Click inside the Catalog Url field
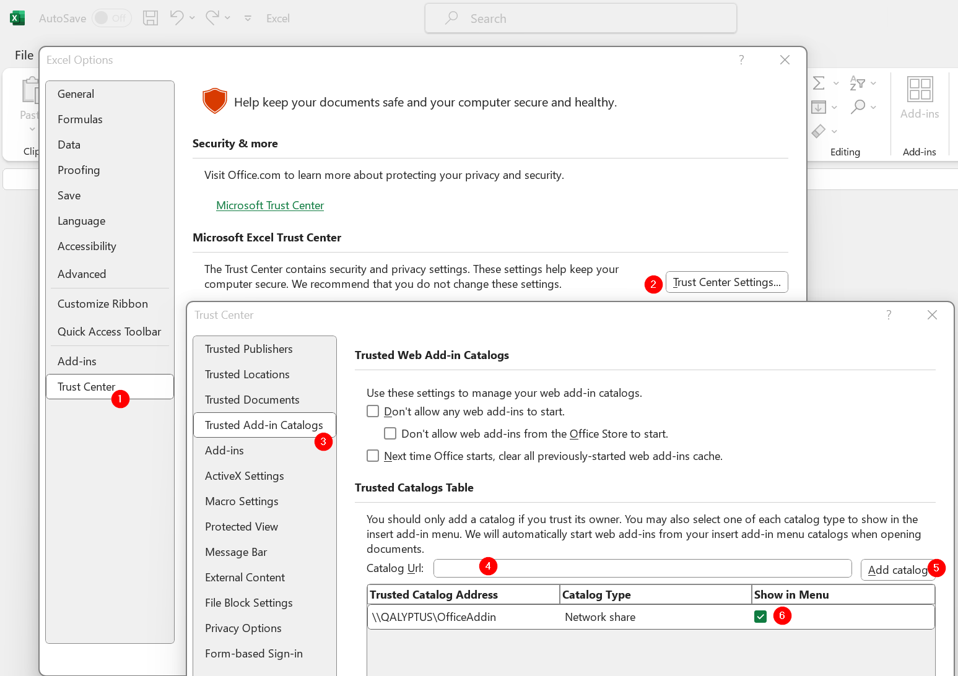The image size is (958, 676). click(x=642, y=568)
